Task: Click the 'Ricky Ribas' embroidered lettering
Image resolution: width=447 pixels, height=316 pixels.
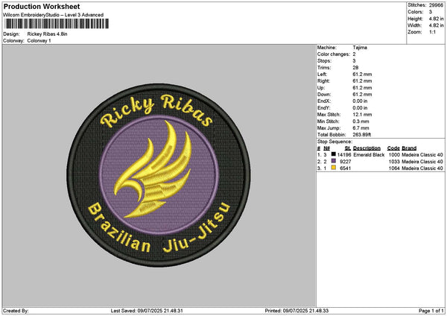Action: (x=156, y=111)
